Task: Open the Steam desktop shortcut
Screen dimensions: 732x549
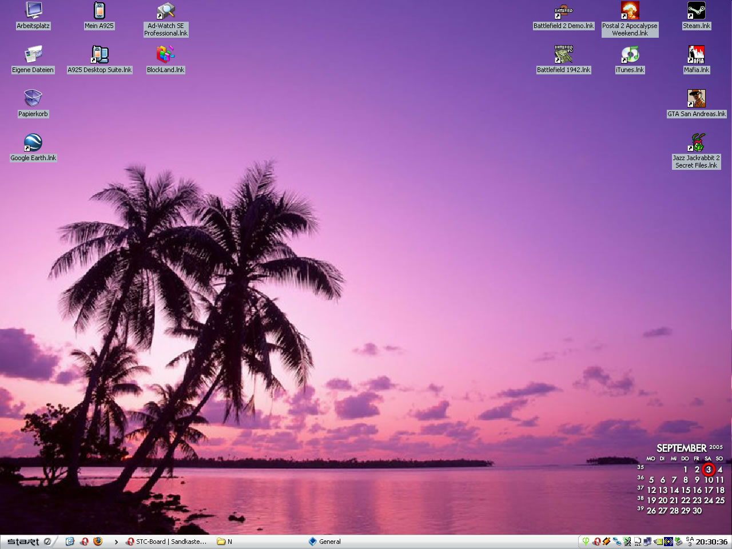Action: [x=696, y=11]
